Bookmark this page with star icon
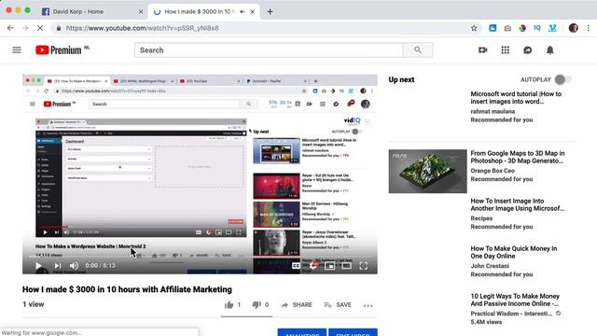This screenshot has height=336, width=597. [x=474, y=28]
